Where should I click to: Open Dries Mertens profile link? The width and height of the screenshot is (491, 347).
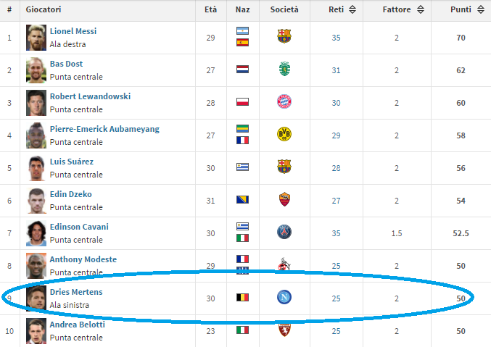[x=76, y=292]
